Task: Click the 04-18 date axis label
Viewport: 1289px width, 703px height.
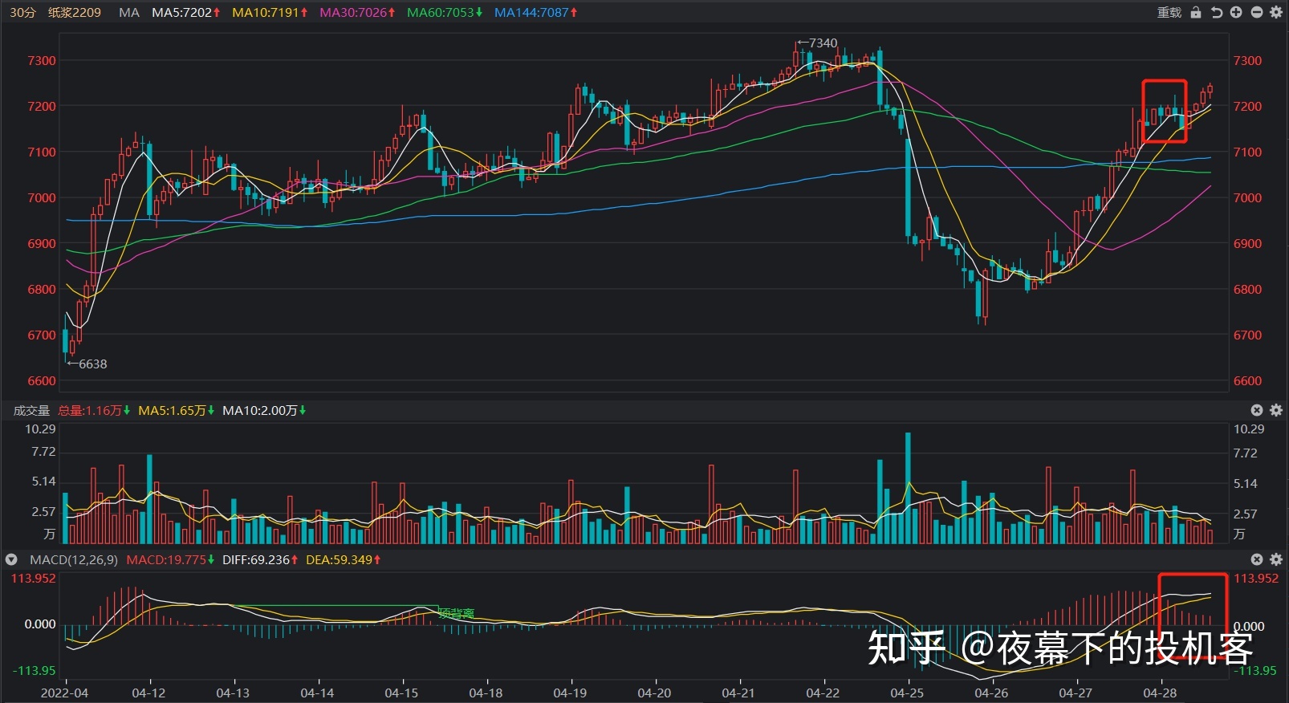Action: pyautogui.click(x=486, y=693)
